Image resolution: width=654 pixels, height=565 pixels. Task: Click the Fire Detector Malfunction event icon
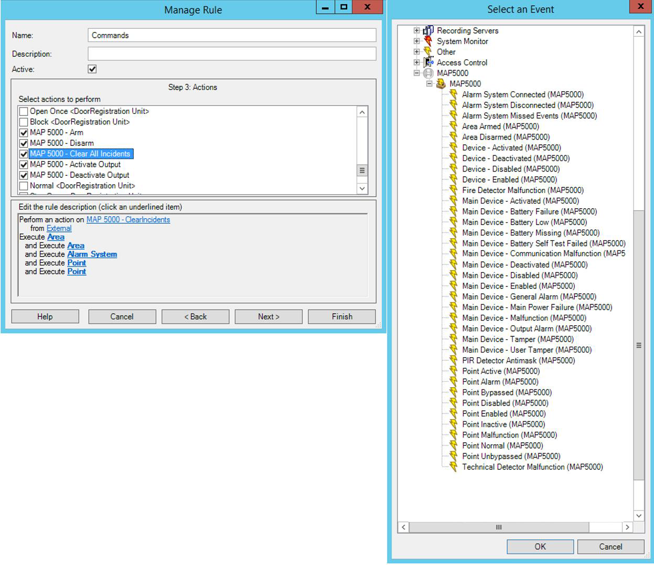pyautogui.click(x=454, y=190)
